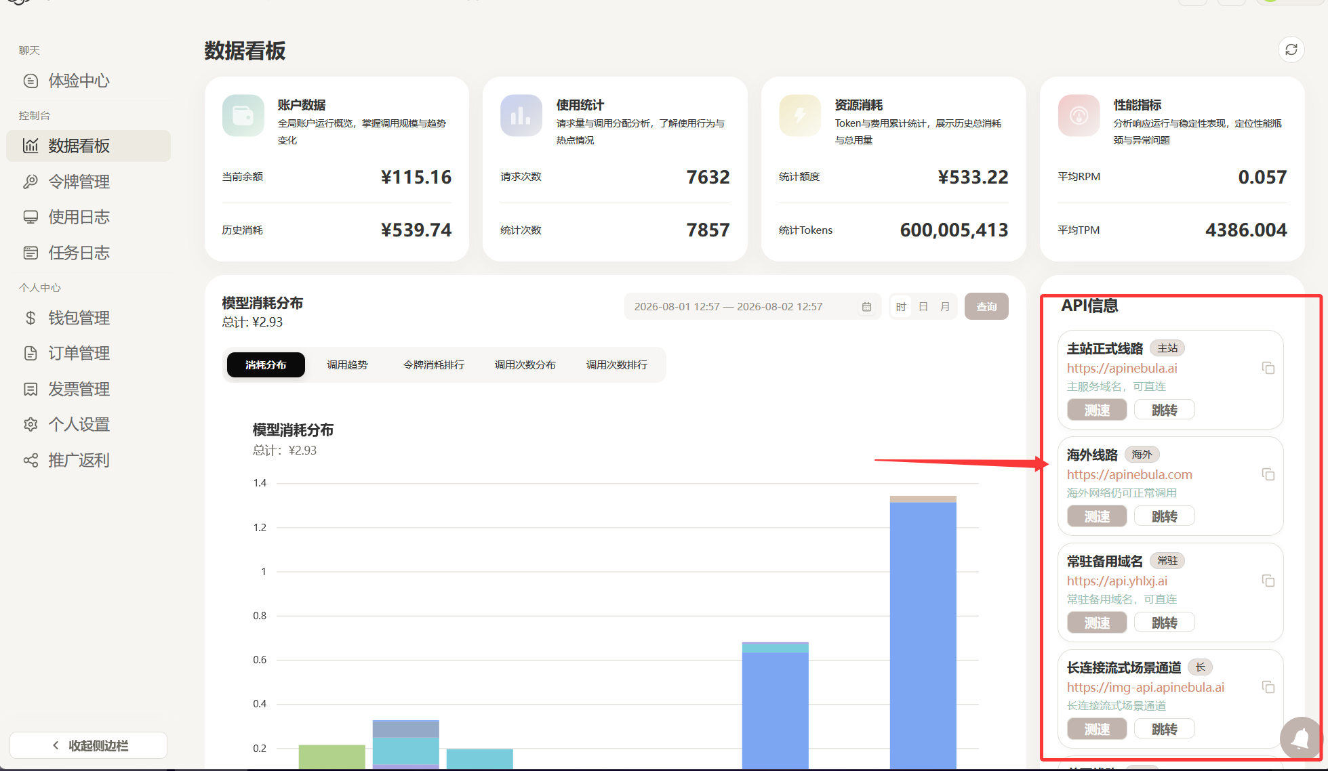Switch to 令牌消耗排行 tab
This screenshot has width=1328, height=771.
434,364
